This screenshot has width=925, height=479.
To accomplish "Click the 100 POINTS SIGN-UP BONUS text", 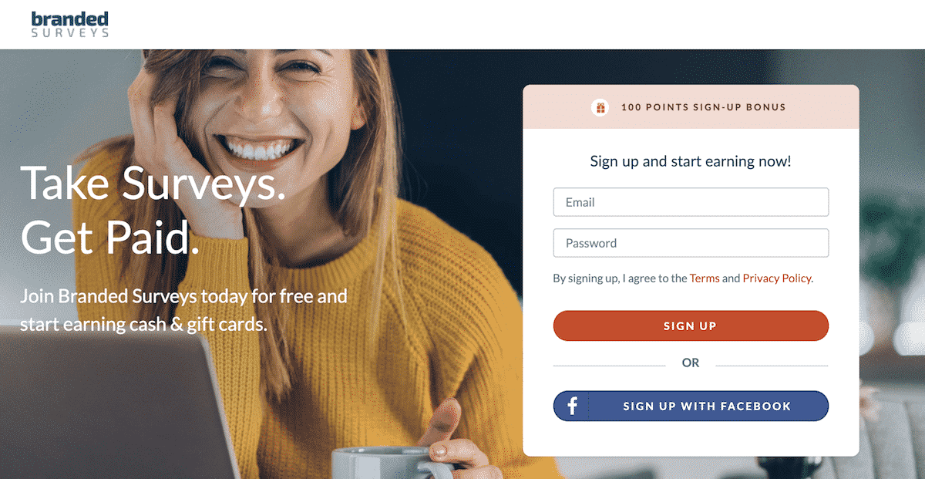I will tap(703, 107).
